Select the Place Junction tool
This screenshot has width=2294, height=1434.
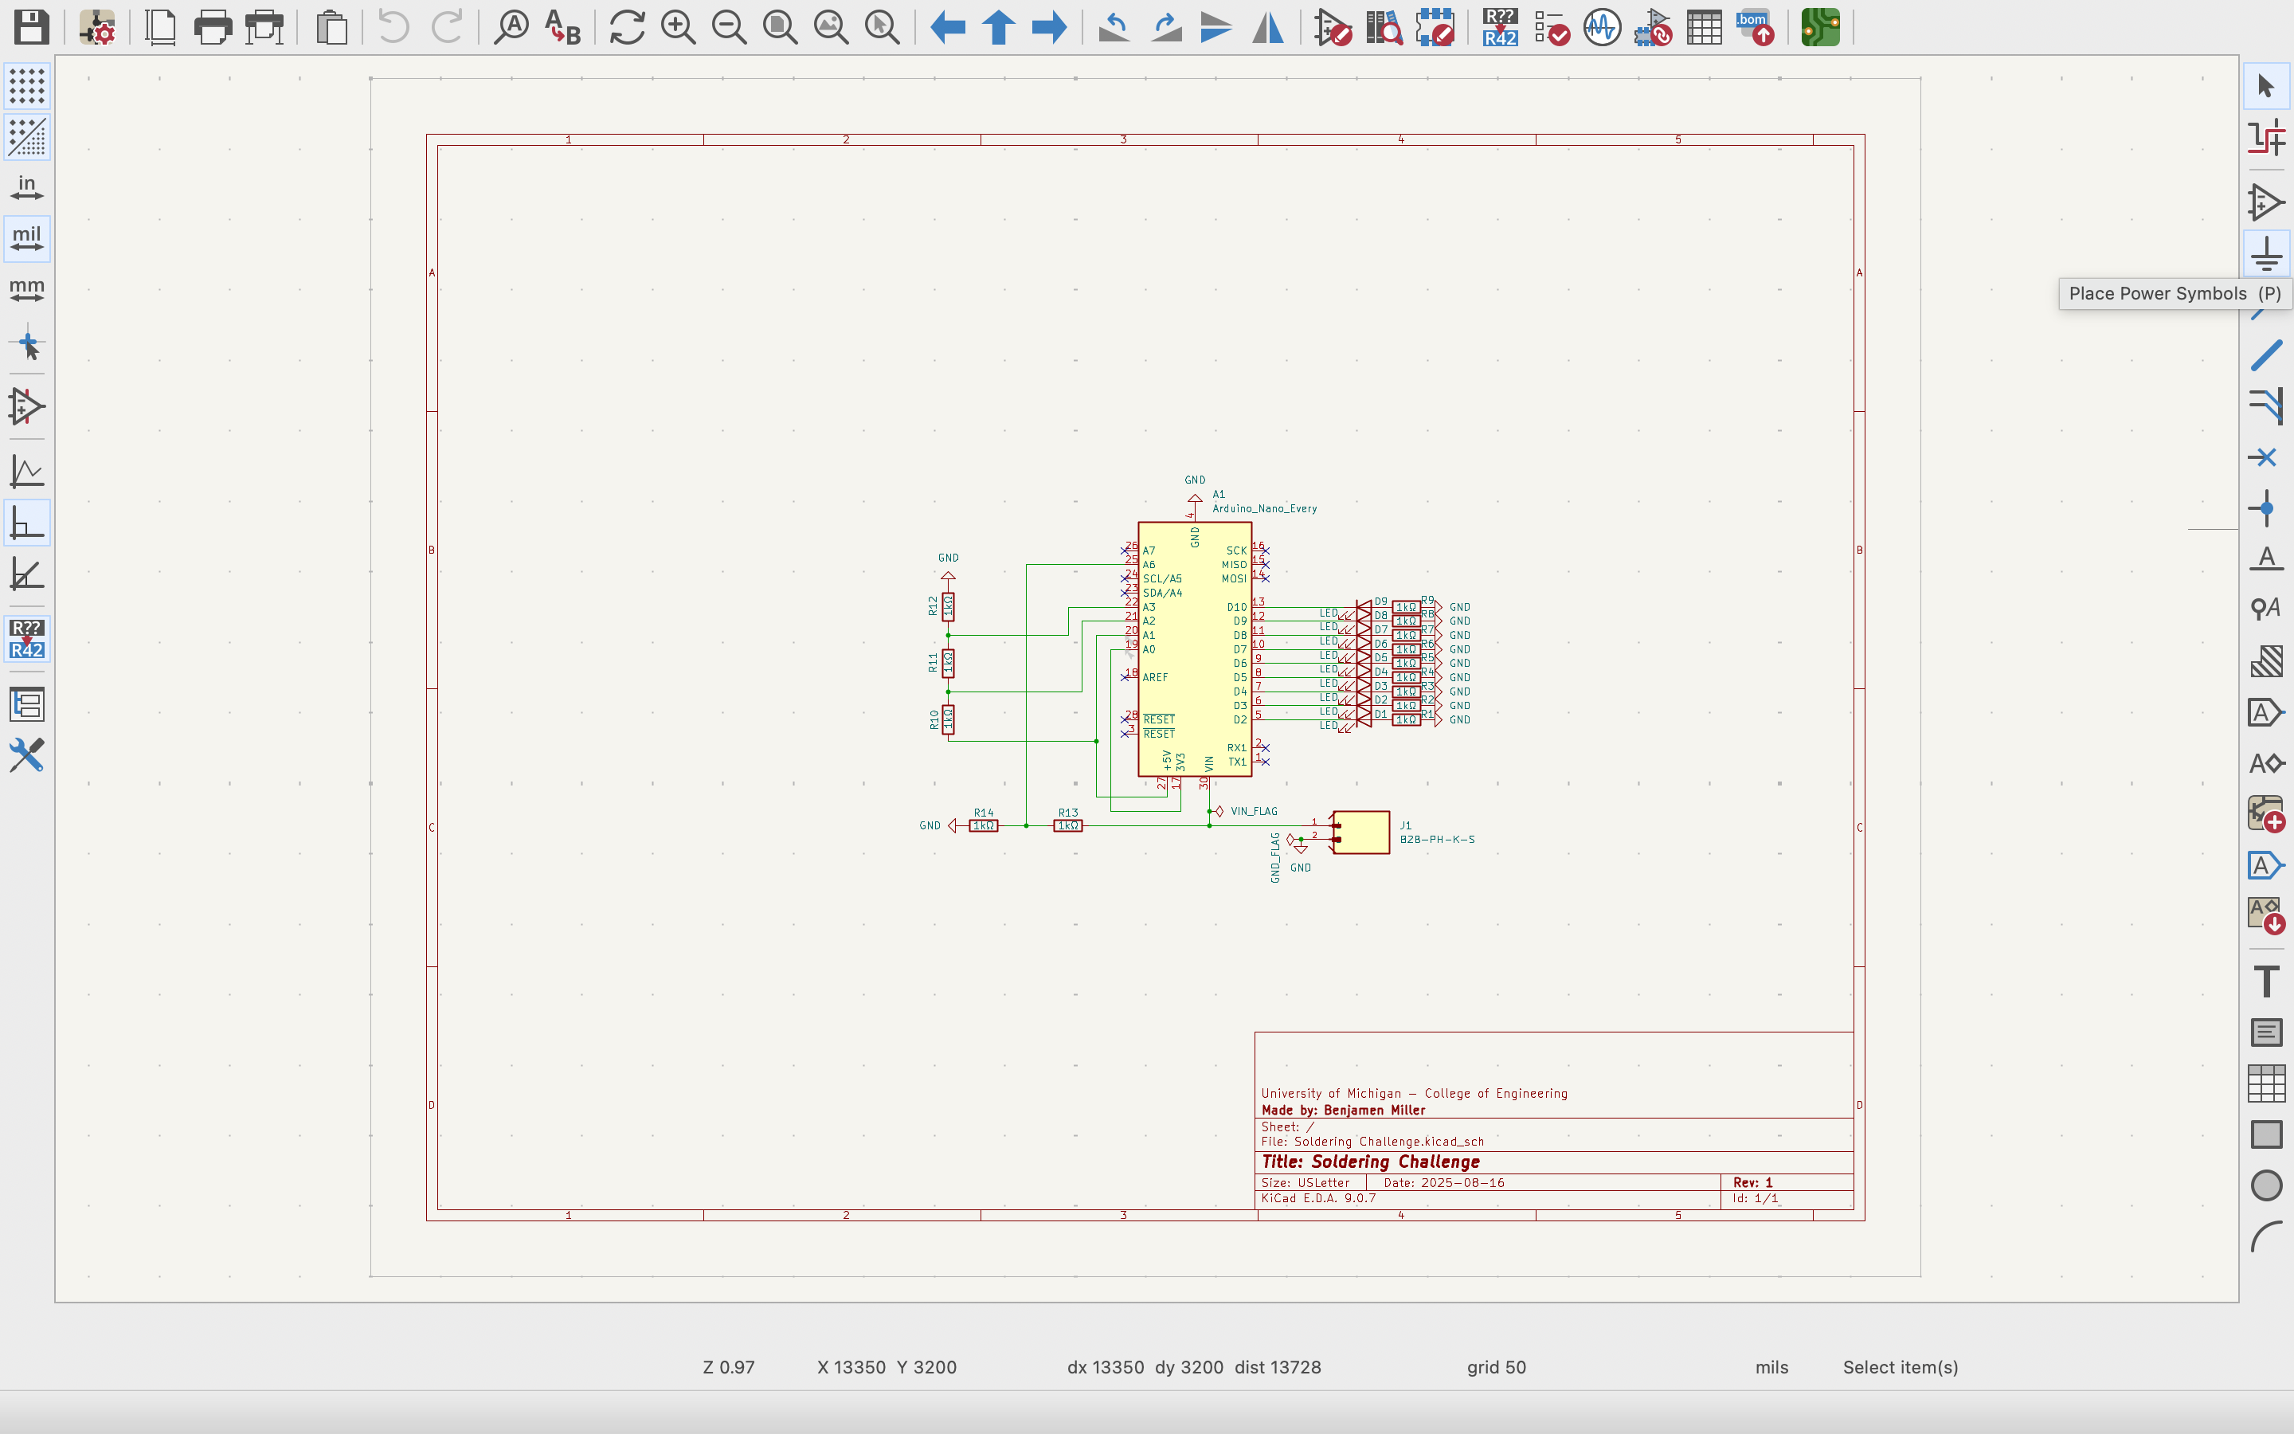coord(2265,508)
